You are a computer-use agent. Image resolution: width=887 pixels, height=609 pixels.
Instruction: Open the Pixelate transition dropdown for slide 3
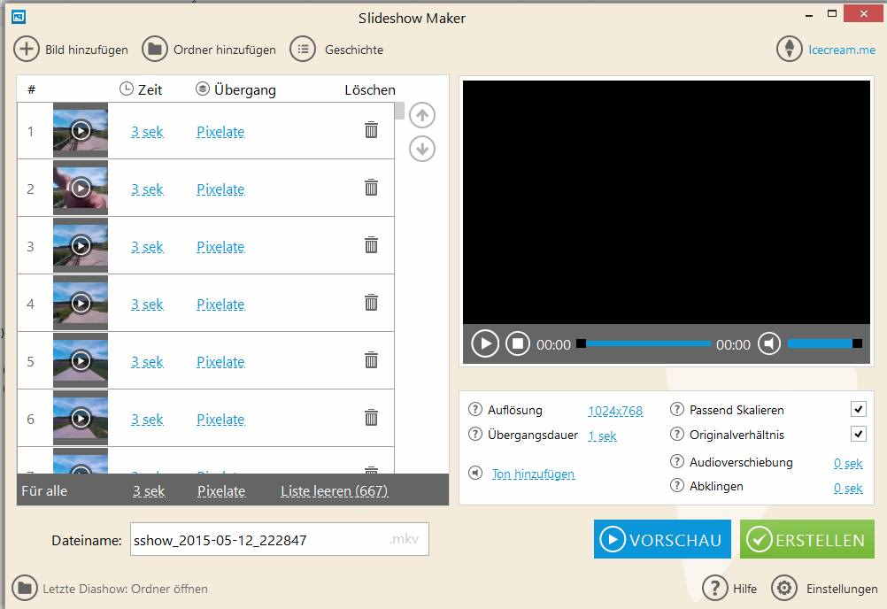pos(220,247)
